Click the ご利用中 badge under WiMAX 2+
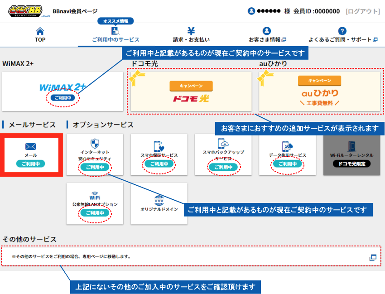385x294 pixels. coord(63,98)
